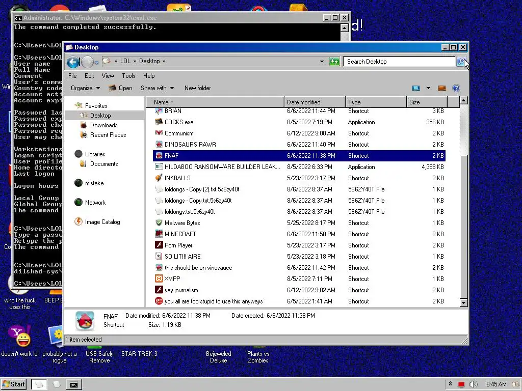This screenshot has width=522, height=391.
Task: Toggle the preview pane icon
Action: (x=442, y=88)
